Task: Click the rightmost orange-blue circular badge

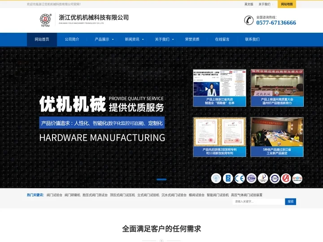Action: 297,178
